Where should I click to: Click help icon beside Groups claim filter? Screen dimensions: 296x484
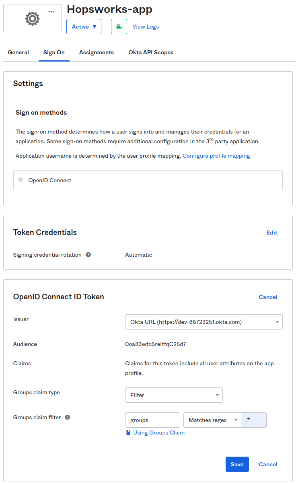pos(68,417)
